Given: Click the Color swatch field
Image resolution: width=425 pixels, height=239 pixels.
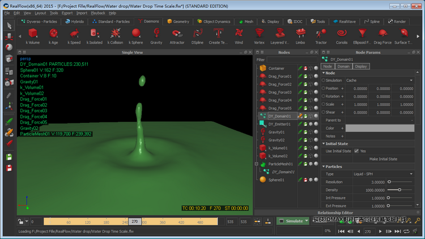Looking at the screenshot, I should tap(380, 128).
